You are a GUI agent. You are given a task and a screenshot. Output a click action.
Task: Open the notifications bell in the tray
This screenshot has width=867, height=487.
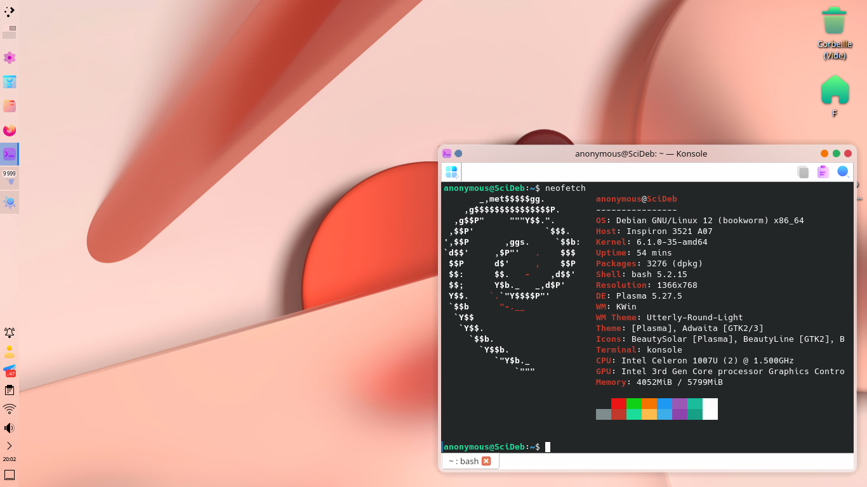click(10, 332)
